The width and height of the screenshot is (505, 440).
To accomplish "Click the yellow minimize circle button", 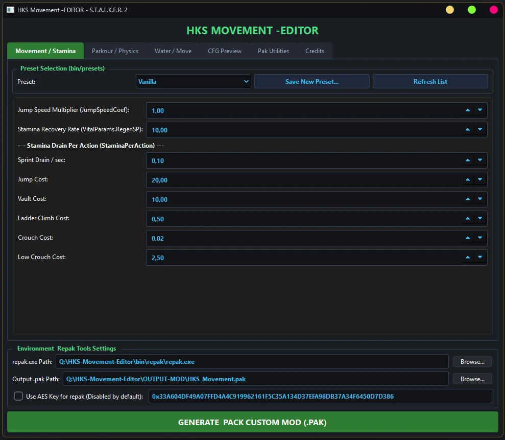I will point(450,10).
